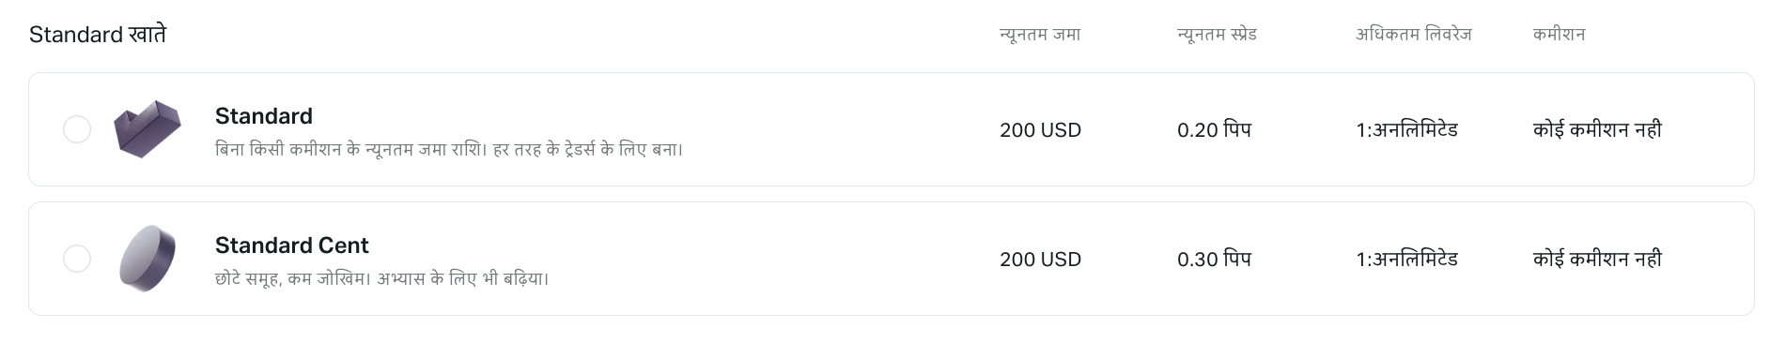This screenshot has width=1785, height=342.
Task: Click the Standard Cent description text
Action: pos(382,278)
